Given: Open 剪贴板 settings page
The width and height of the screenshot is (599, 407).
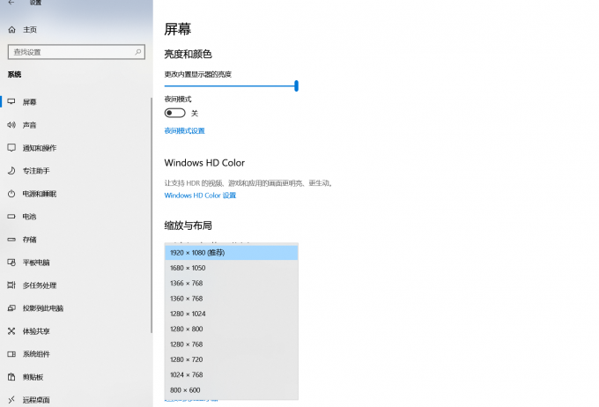Looking at the screenshot, I should click(33, 377).
